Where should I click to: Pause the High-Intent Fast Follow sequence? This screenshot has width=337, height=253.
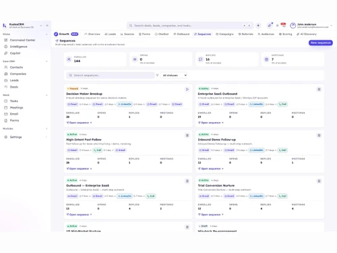(187, 135)
